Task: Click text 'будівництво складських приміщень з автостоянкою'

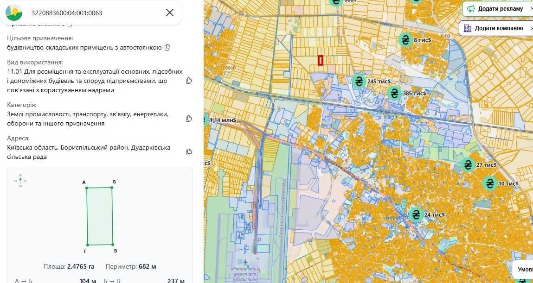Action: [x=84, y=48]
